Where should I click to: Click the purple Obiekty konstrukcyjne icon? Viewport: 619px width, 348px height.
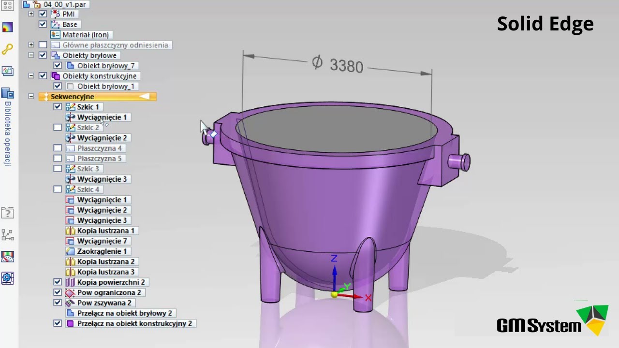(x=55, y=76)
